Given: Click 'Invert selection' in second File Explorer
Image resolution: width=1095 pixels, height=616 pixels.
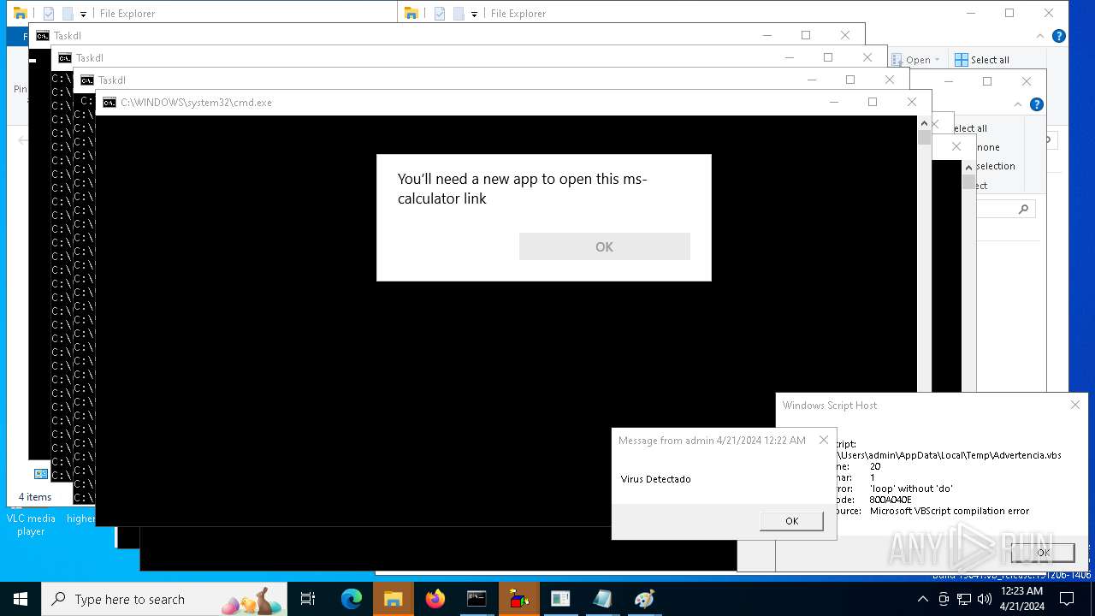Looking at the screenshot, I should click(995, 166).
